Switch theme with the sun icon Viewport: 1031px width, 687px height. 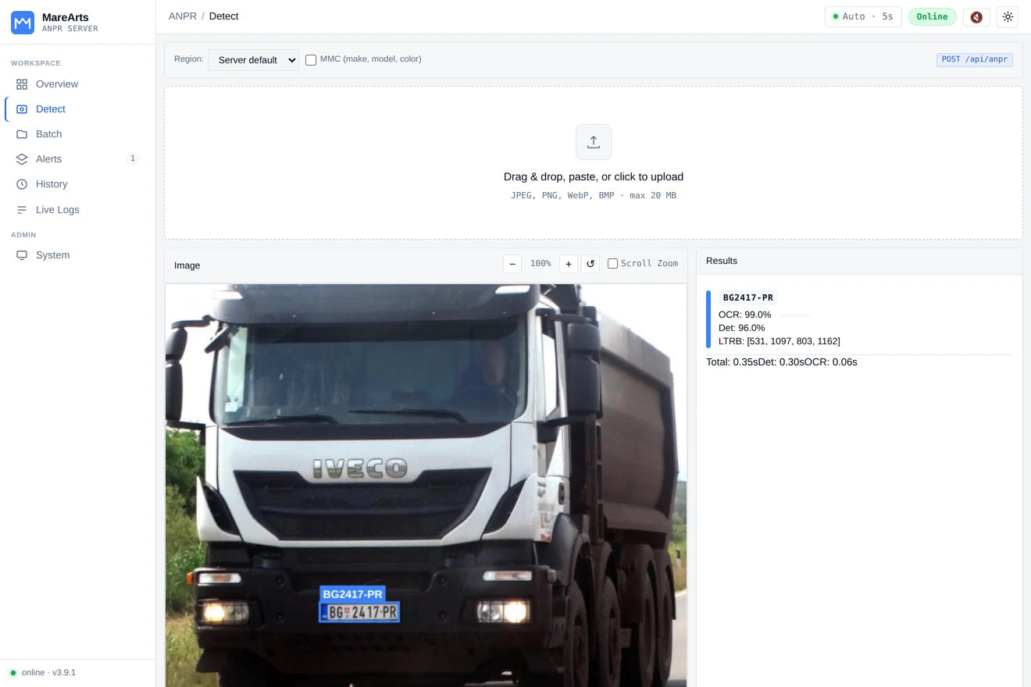[1008, 16]
